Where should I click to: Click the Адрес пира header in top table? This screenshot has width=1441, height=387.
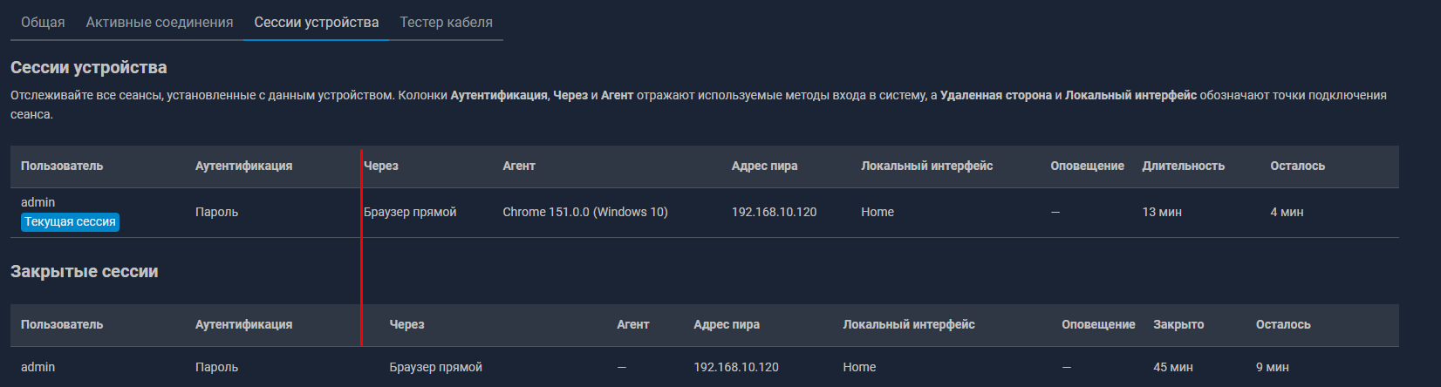point(764,166)
